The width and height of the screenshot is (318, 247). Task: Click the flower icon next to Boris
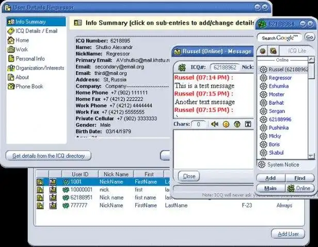coord(263,144)
